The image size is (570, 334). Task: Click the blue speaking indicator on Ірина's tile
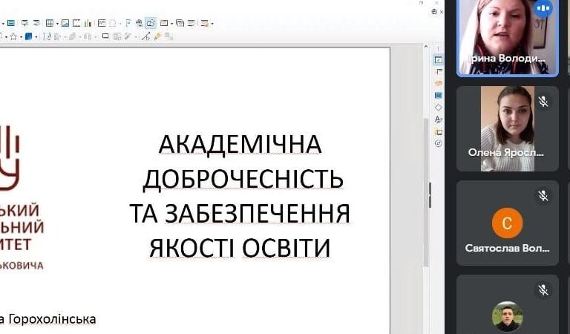[543, 8]
